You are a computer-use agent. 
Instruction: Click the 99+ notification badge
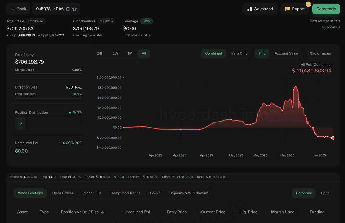point(308,4)
